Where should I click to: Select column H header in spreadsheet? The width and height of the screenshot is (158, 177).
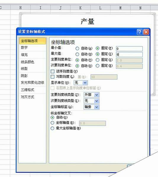tap(20, 8)
